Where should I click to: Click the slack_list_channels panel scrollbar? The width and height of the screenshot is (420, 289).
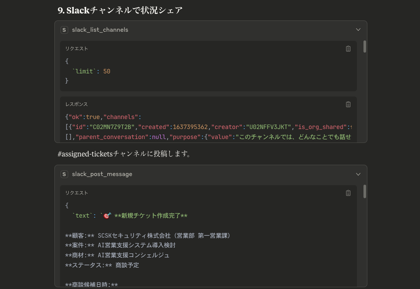[x=364, y=47]
